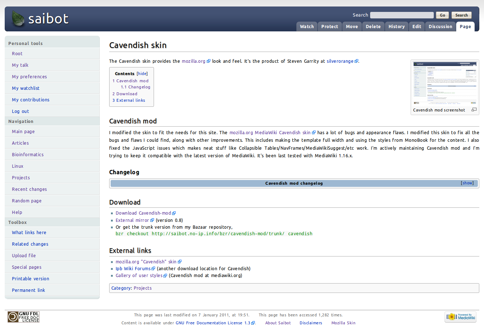Open Special pages
Screen dimensions: 484x329
(27, 267)
